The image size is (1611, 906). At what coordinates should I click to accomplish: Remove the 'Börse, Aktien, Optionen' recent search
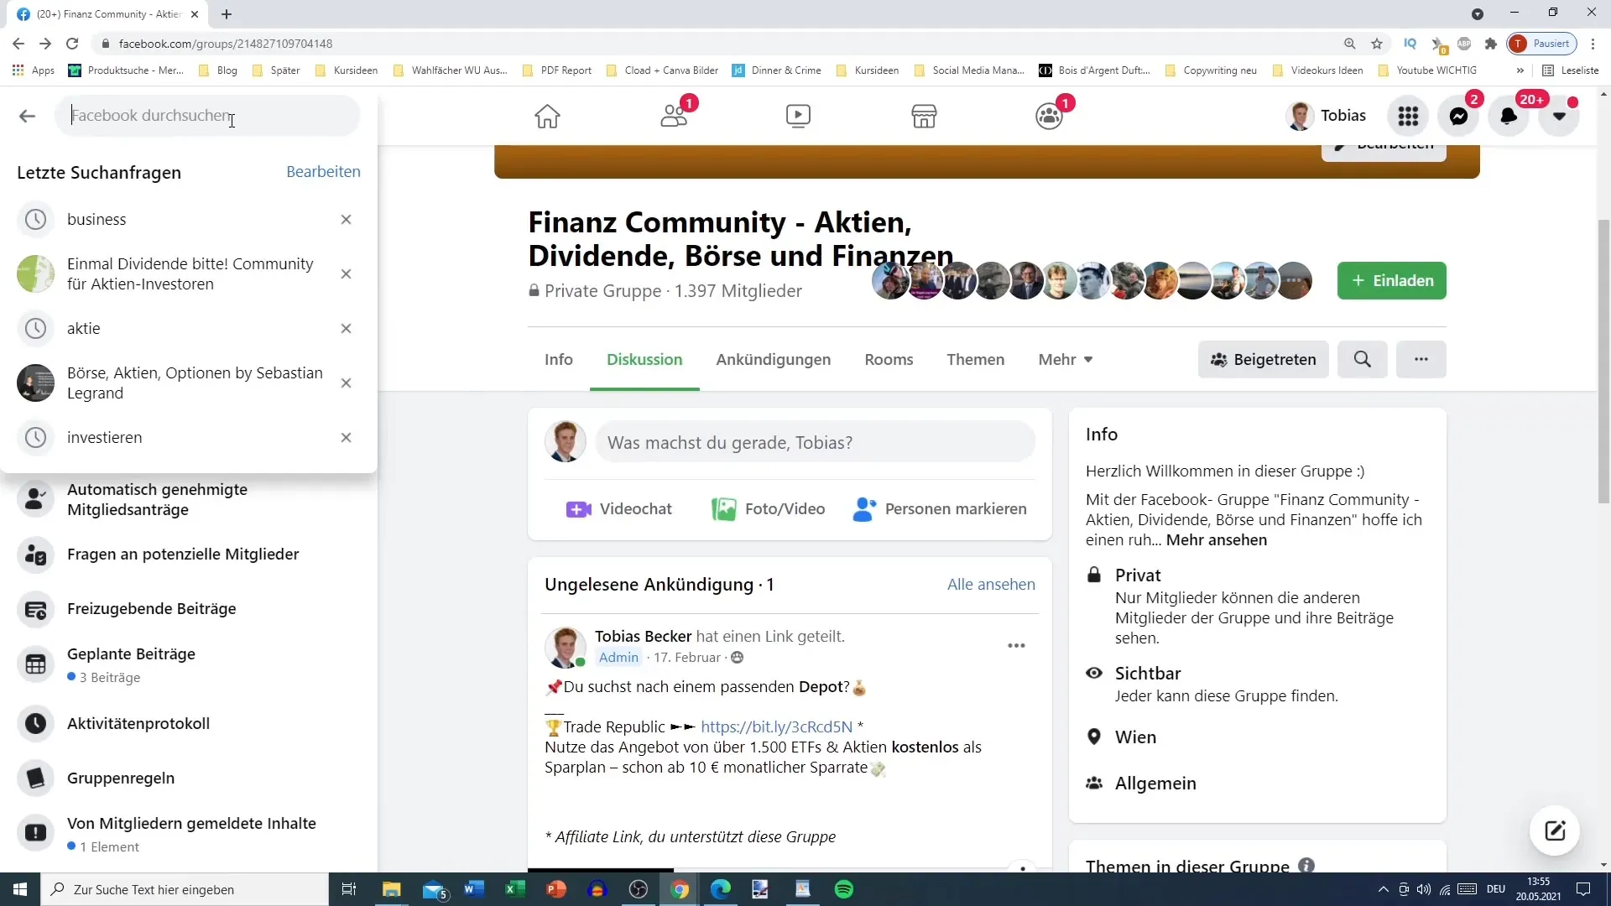(346, 383)
